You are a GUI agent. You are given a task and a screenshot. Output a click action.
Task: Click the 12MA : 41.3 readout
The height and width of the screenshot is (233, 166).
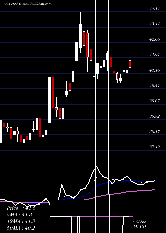(21, 221)
